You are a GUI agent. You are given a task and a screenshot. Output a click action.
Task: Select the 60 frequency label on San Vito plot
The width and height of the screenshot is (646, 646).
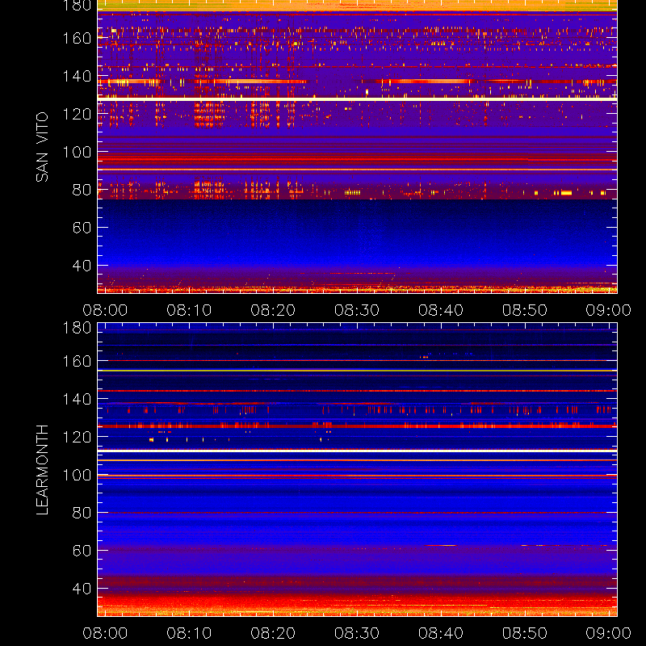point(82,228)
